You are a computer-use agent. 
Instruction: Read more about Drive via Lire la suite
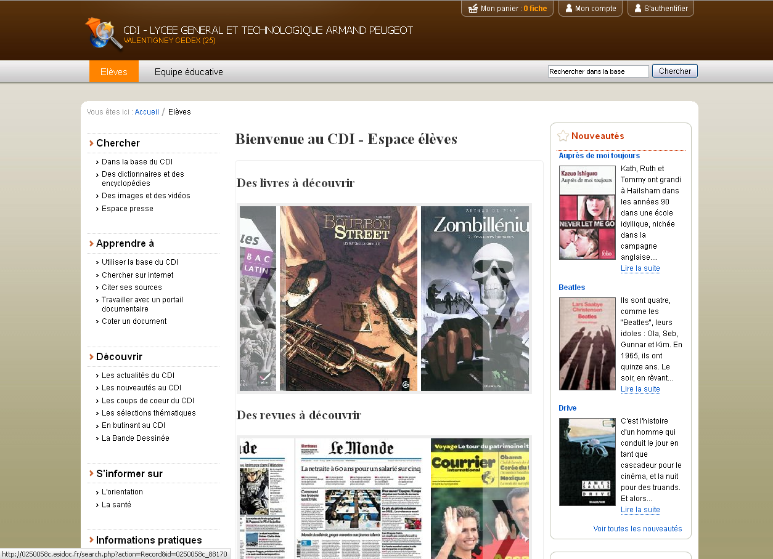(640, 510)
